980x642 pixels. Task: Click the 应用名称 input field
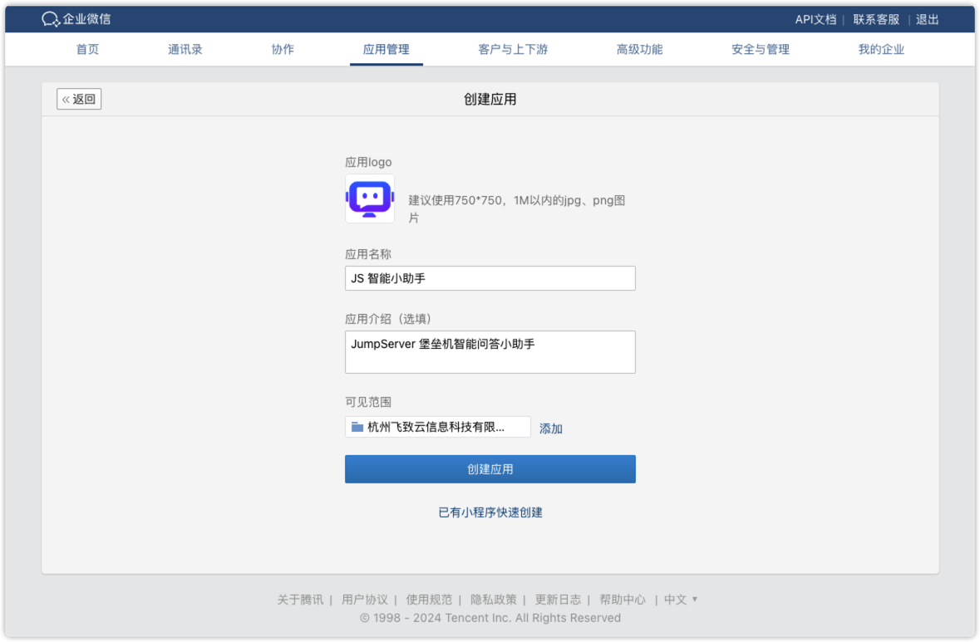490,278
